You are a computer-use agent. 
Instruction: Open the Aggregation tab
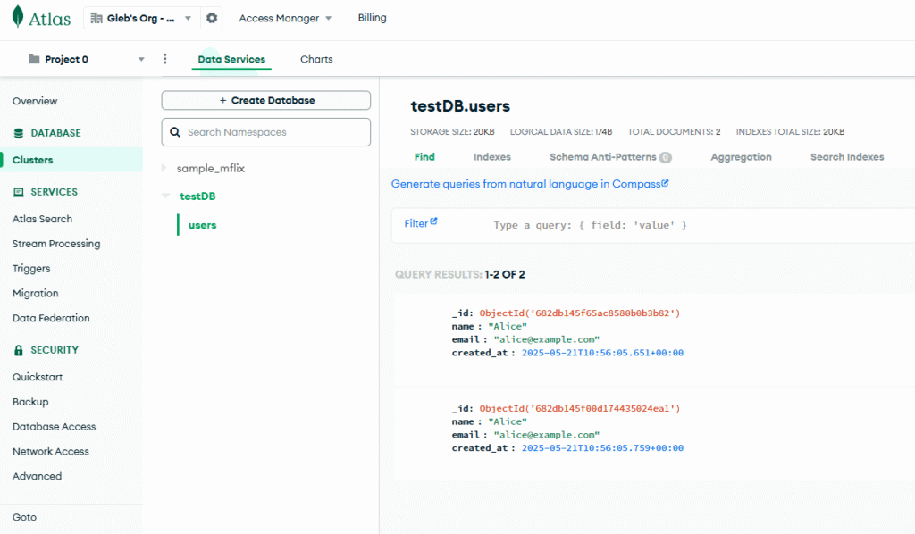coord(741,157)
